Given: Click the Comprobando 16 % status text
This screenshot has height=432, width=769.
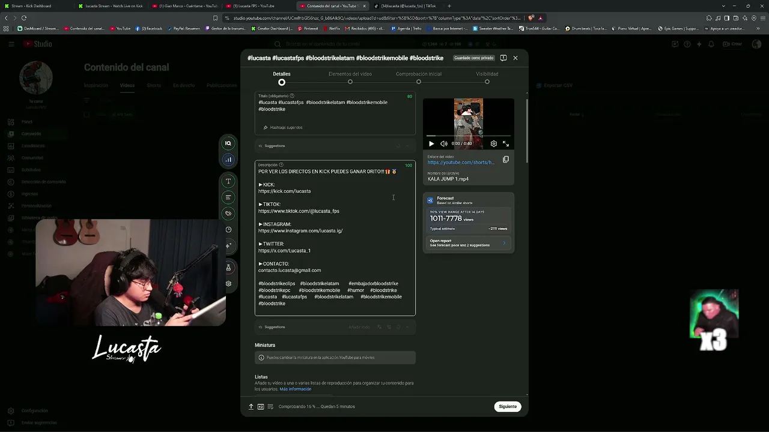Looking at the screenshot, I should click(x=317, y=407).
